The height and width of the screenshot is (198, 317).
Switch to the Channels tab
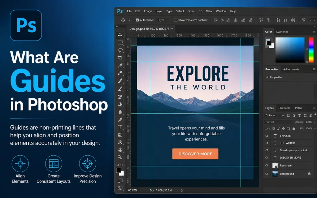point(284,108)
